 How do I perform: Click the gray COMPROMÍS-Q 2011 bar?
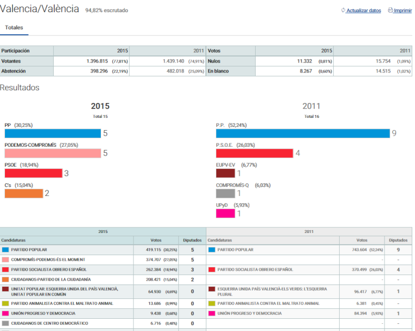(x=225, y=193)
